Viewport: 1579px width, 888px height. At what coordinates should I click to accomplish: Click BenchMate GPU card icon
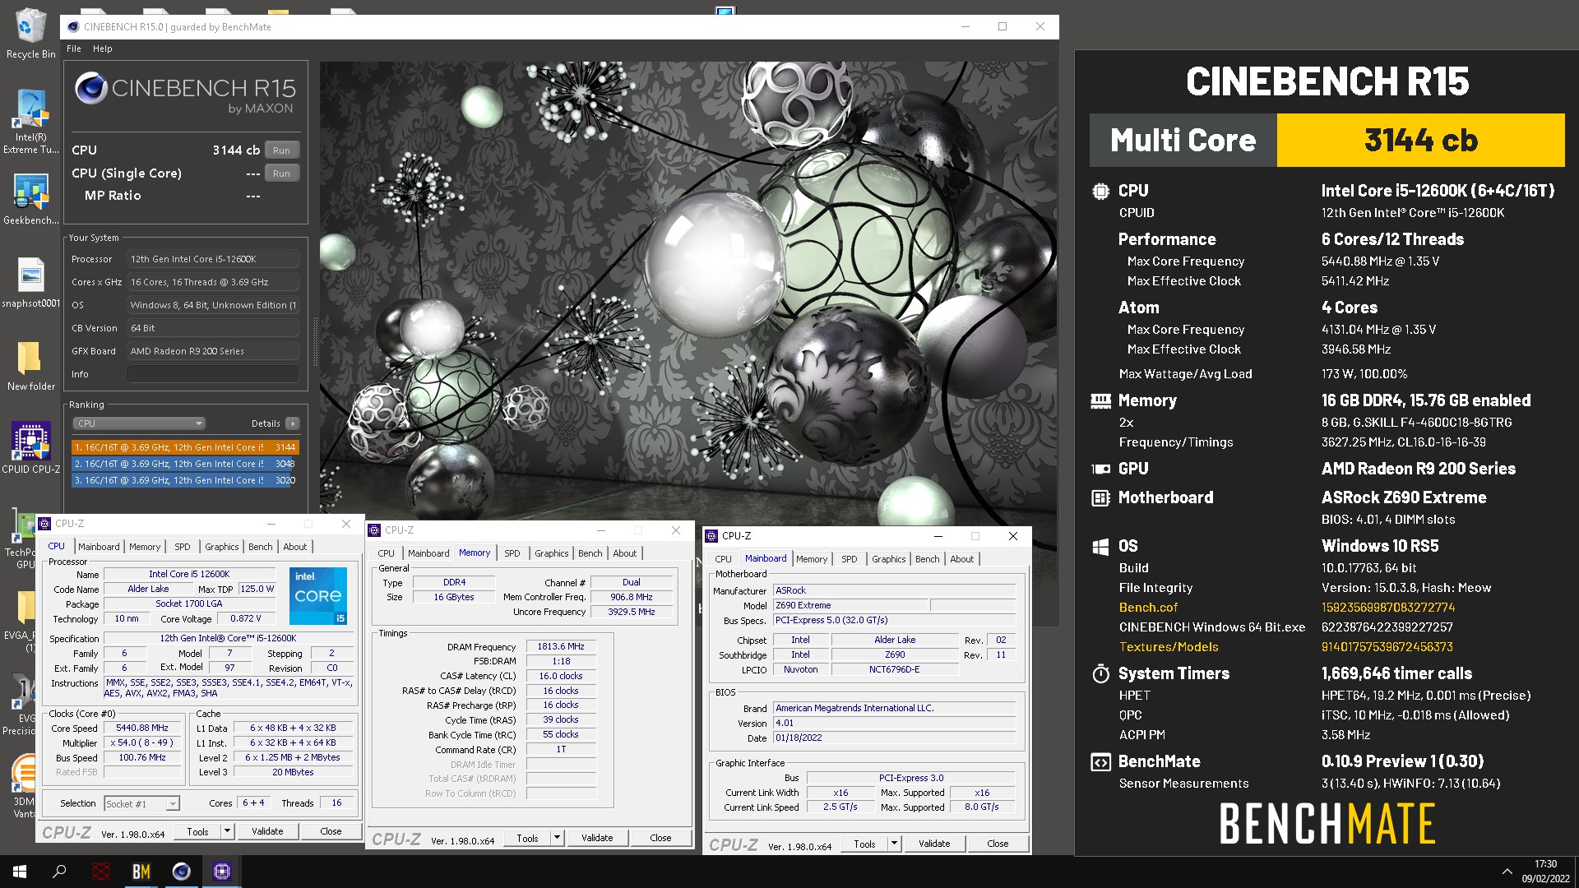tap(1100, 469)
